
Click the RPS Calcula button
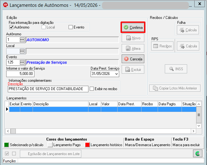pos(188,46)
